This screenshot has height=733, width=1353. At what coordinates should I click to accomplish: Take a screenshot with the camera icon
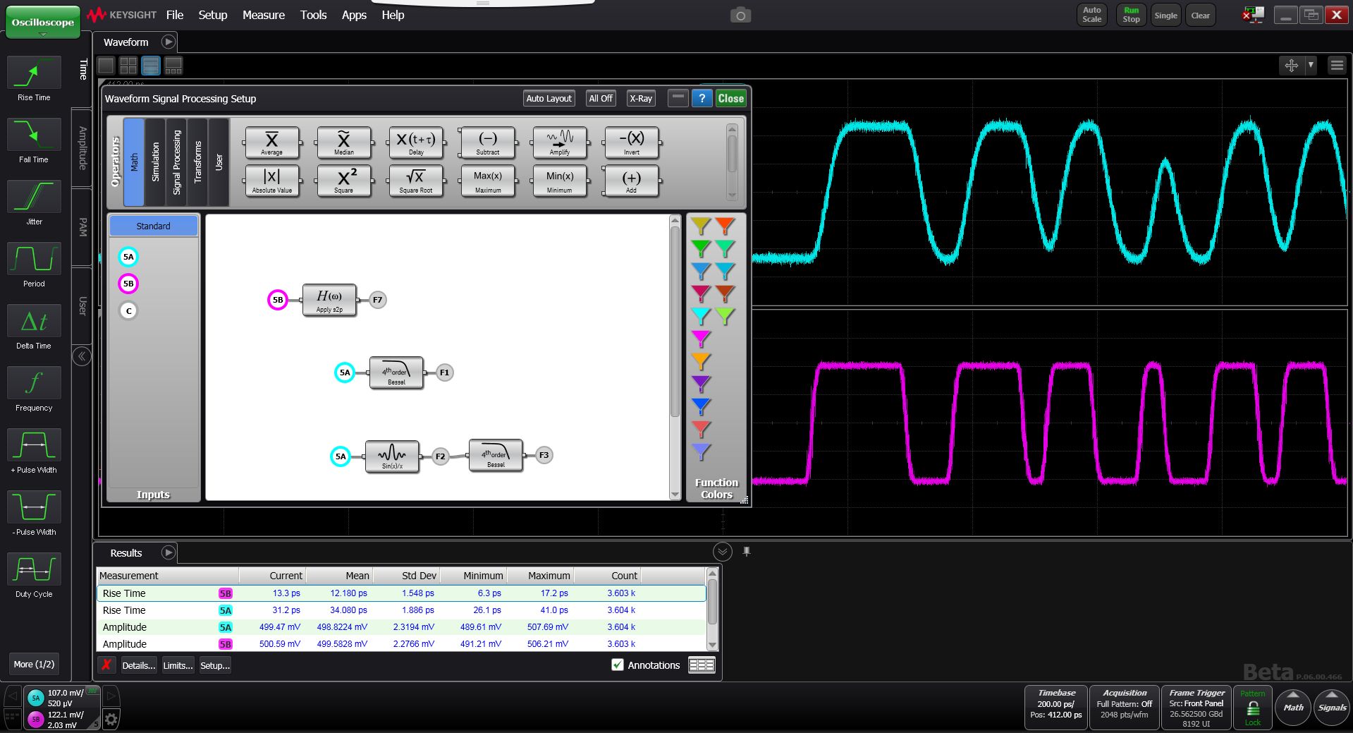point(740,16)
